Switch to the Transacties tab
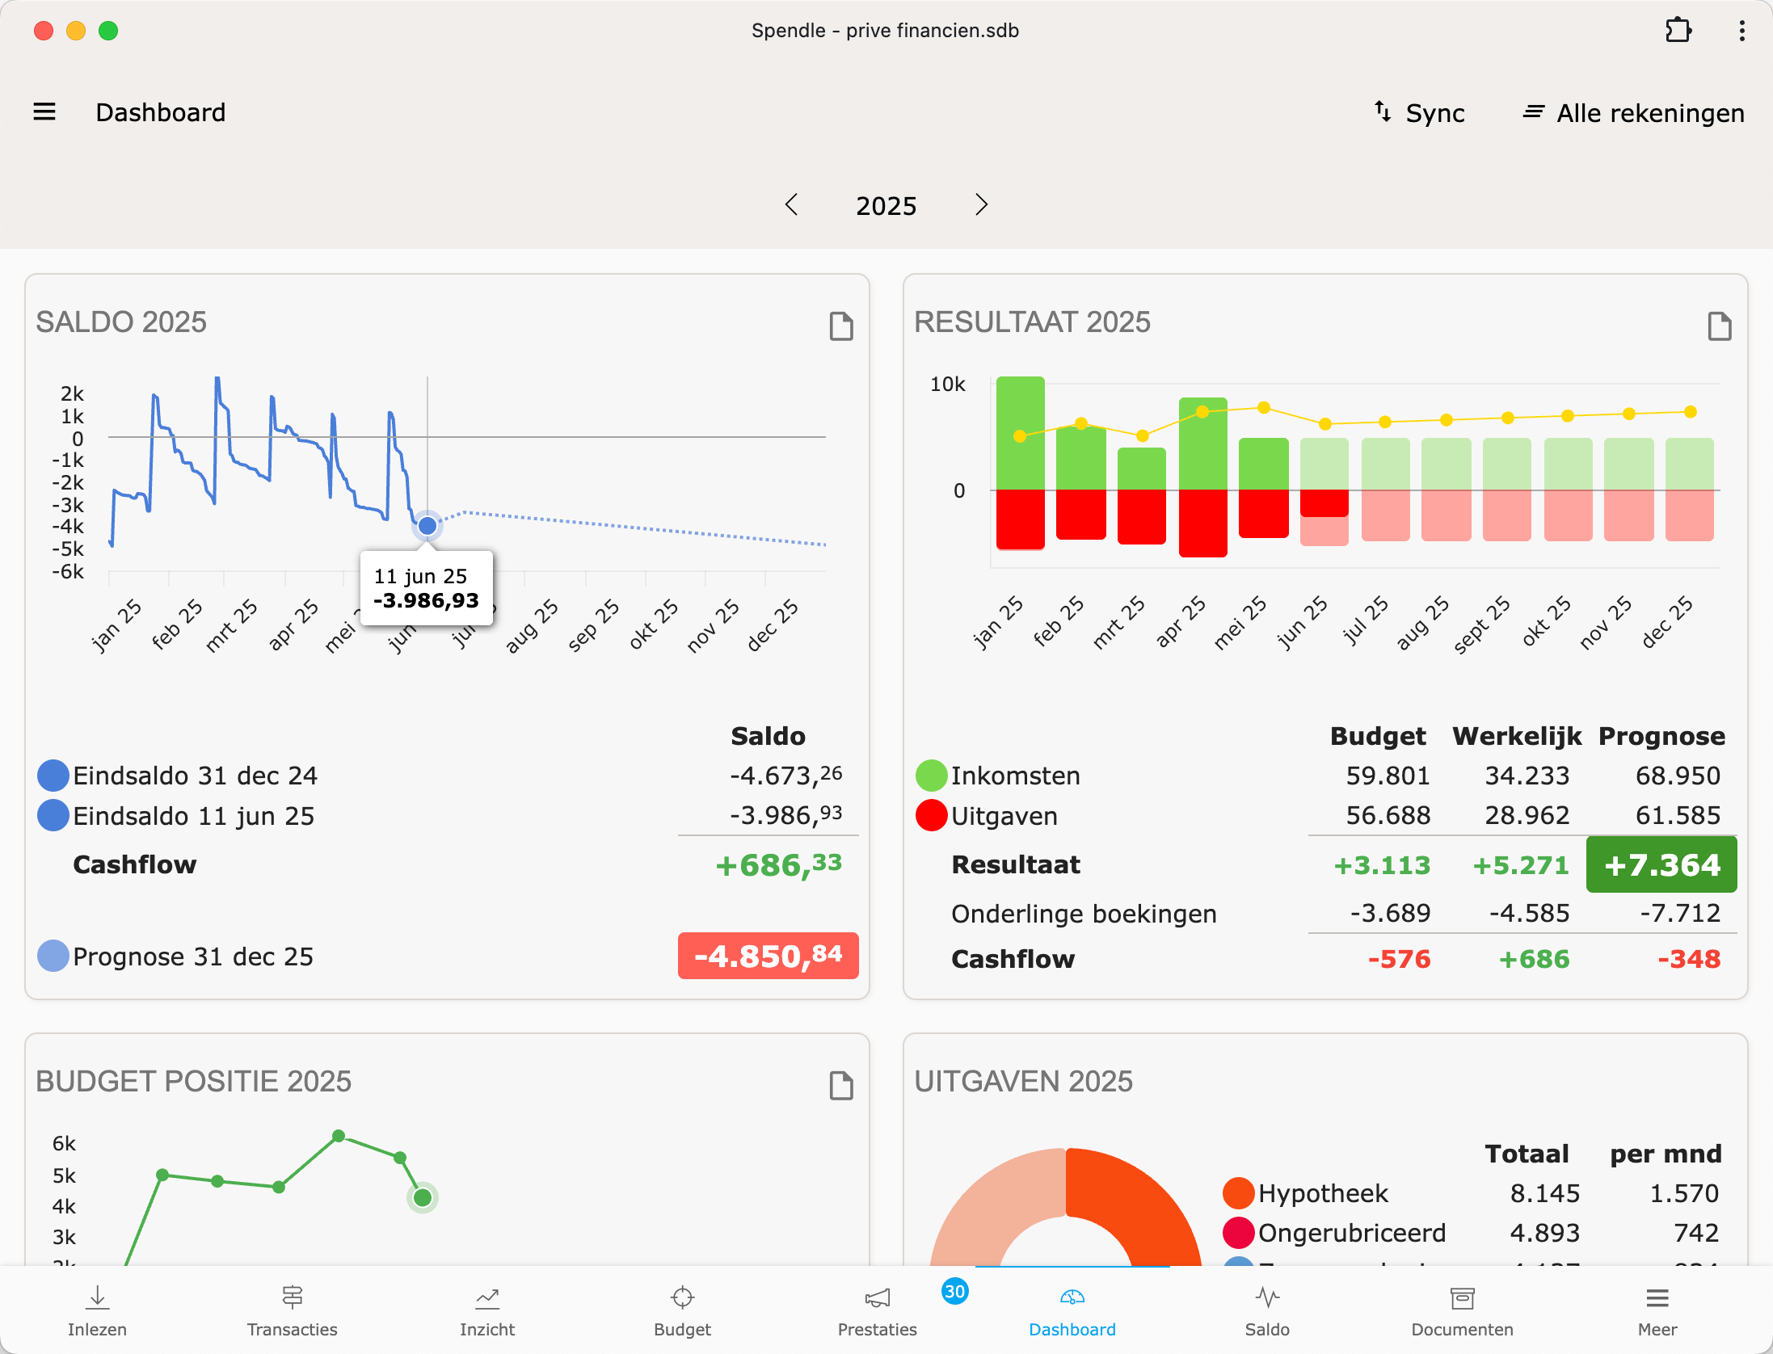This screenshot has height=1354, width=1773. tap(292, 1310)
